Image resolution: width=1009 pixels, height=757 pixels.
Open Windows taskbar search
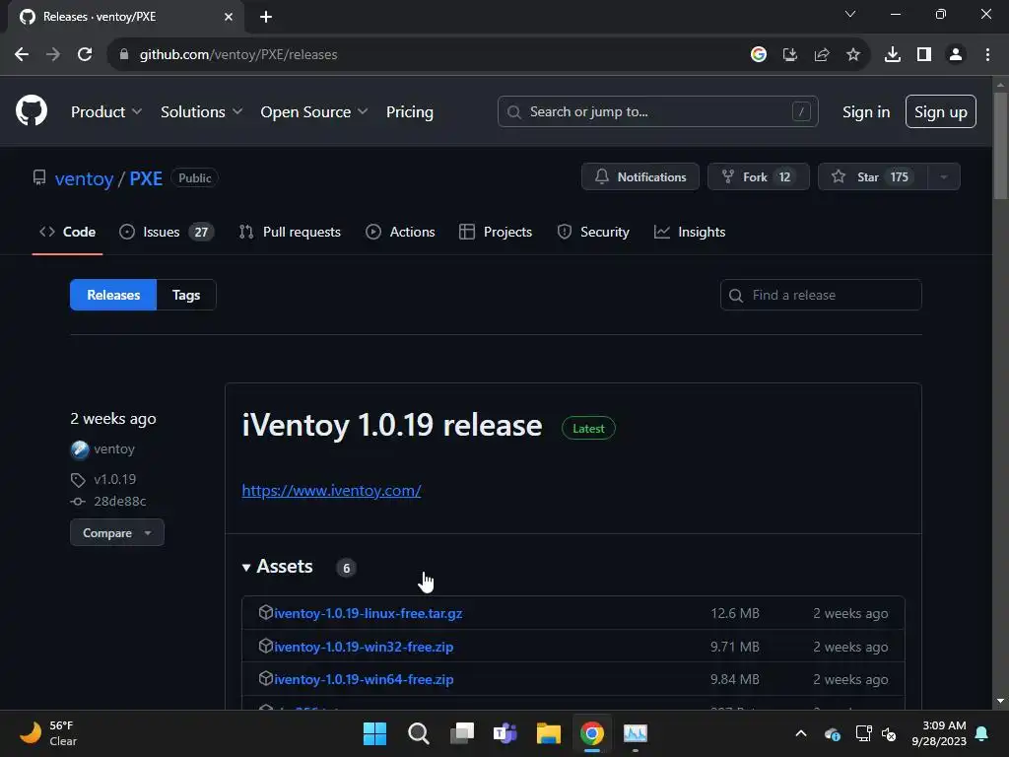tap(418, 733)
